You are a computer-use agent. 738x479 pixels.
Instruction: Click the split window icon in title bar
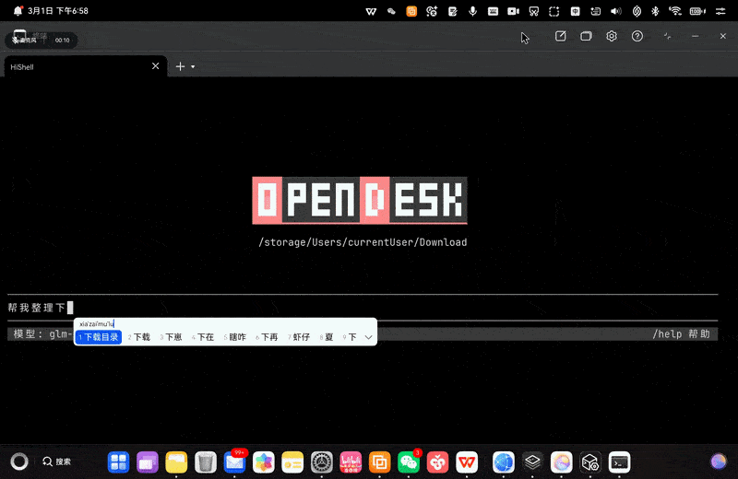click(586, 36)
